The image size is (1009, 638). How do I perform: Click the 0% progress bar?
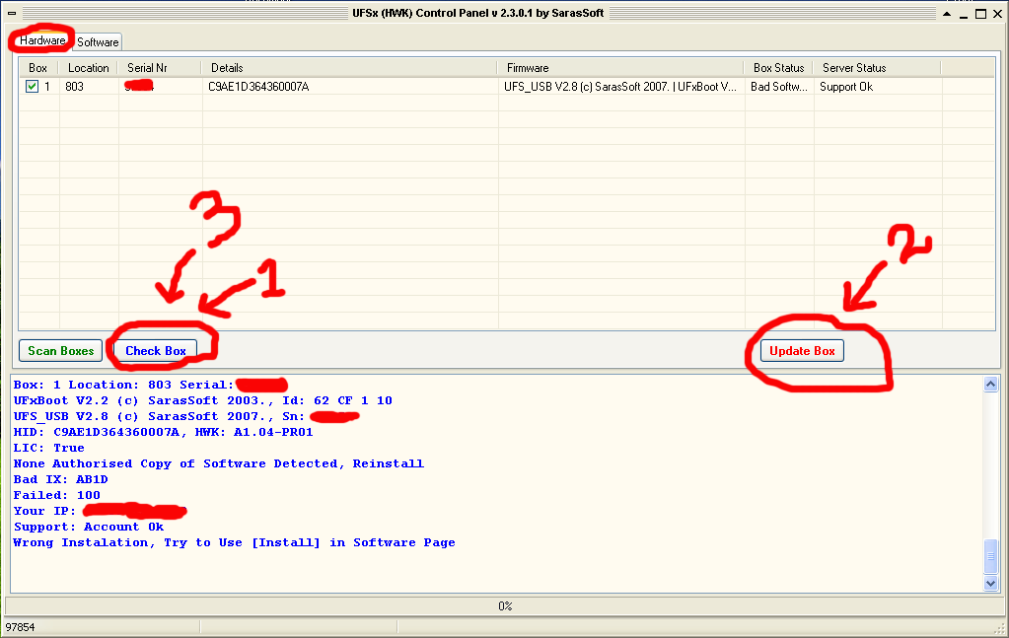point(505,605)
